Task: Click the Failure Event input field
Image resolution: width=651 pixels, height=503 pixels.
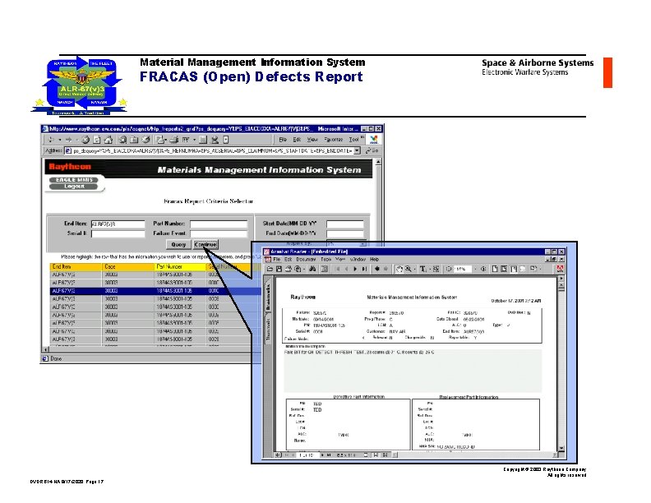Action: 219,233
